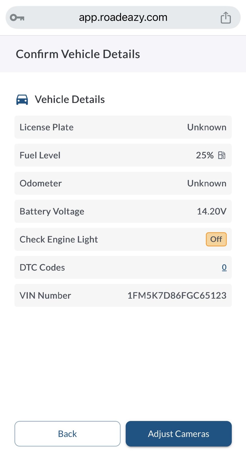
Task: Tap the fuel pump icon
Action: 222,155
